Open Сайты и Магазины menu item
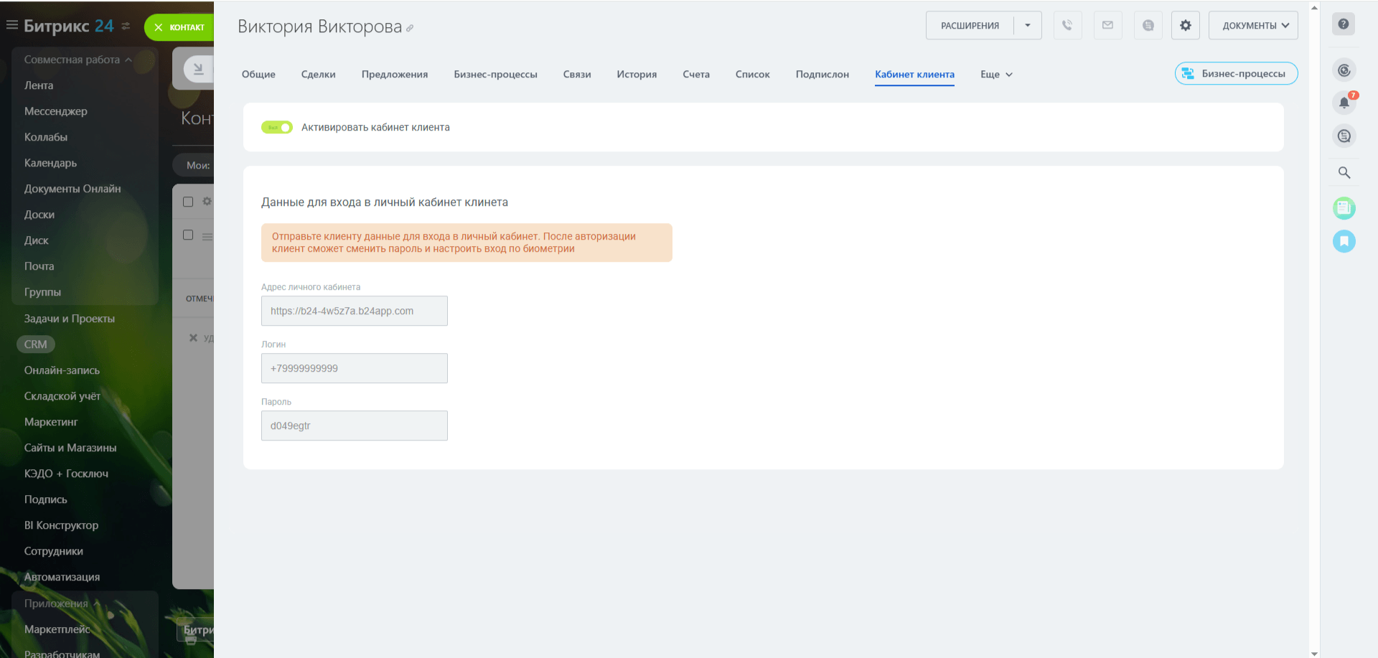The height and width of the screenshot is (658, 1378). click(x=70, y=448)
